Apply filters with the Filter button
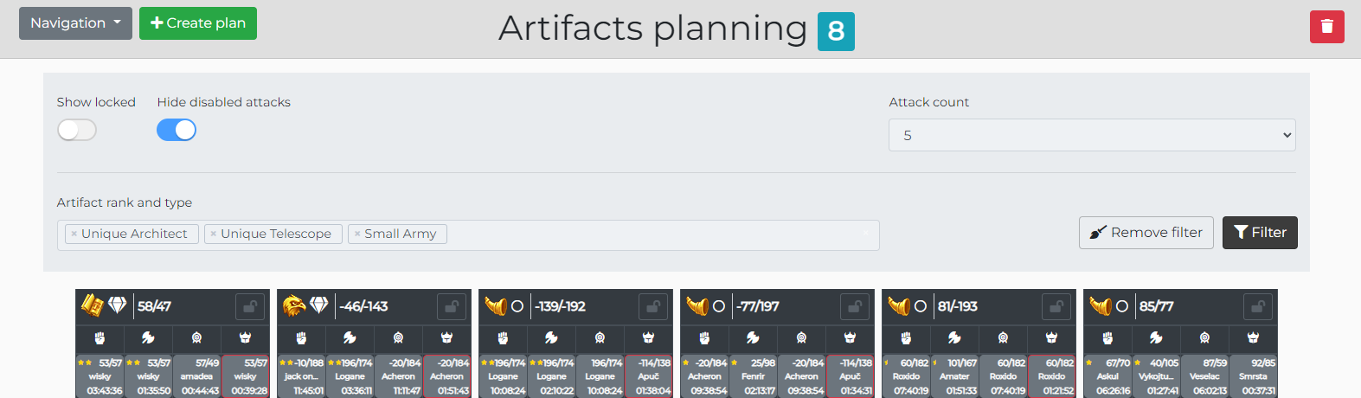The height and width of the screenshot is (398, 1361). [x=1259, y=233]
